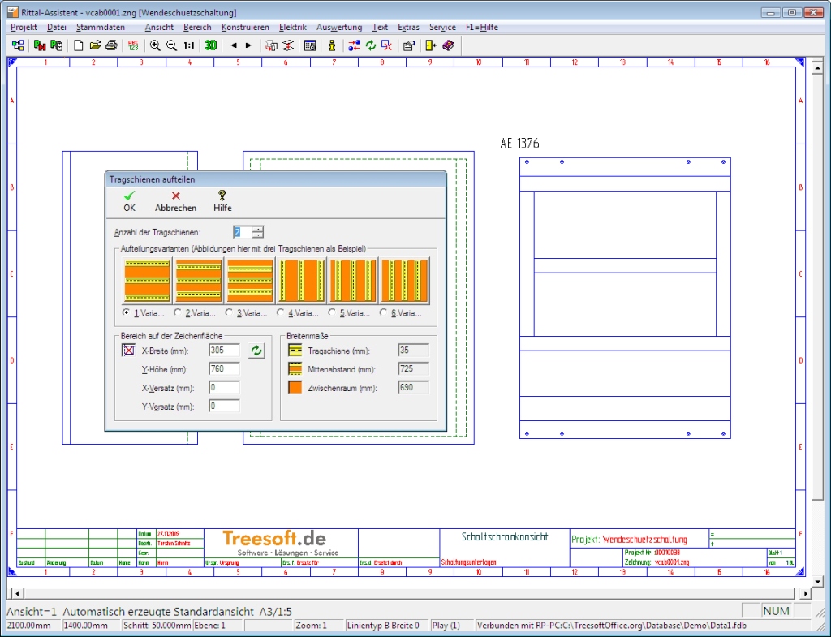Click the new blank document icon
Screen dimensions: 831x637
79,45
